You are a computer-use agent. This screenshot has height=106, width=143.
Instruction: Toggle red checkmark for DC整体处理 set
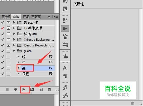point(3,28)
